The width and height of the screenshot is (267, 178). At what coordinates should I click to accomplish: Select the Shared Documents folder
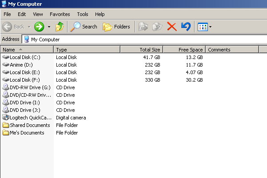click(x=27, y=125)
